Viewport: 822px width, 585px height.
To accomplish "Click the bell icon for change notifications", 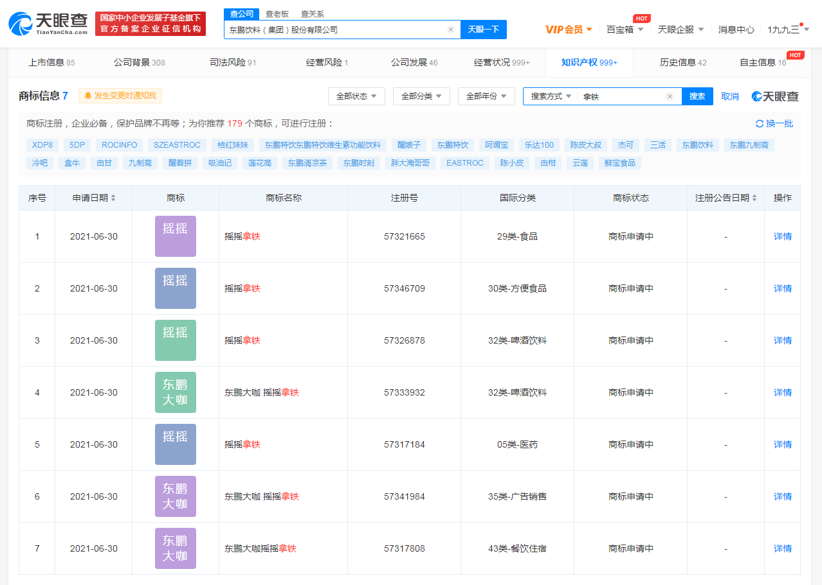I will 88,96.
